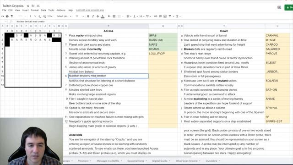Open text rotation dropdown

pos(148,16)
